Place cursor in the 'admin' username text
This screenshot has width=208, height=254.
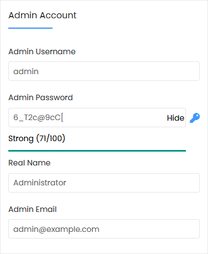click(26, 71)
